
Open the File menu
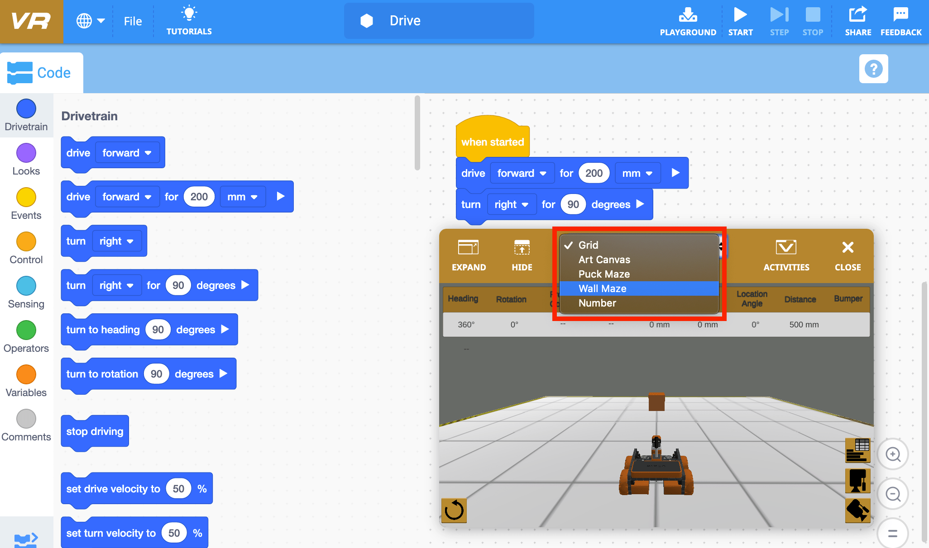tap(132, 20)
